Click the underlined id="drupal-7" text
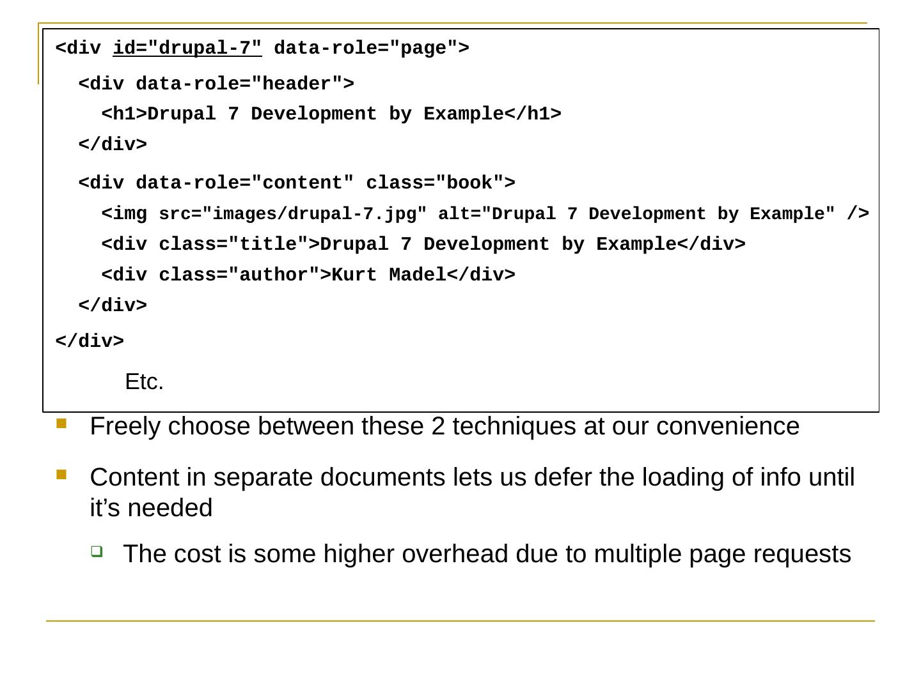921x690 pixels. [x=187, y=49]
